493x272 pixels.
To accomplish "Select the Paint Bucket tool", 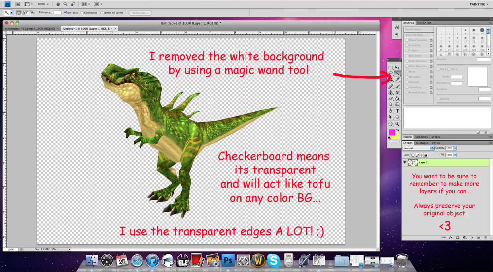I will [x=397, y=99].
